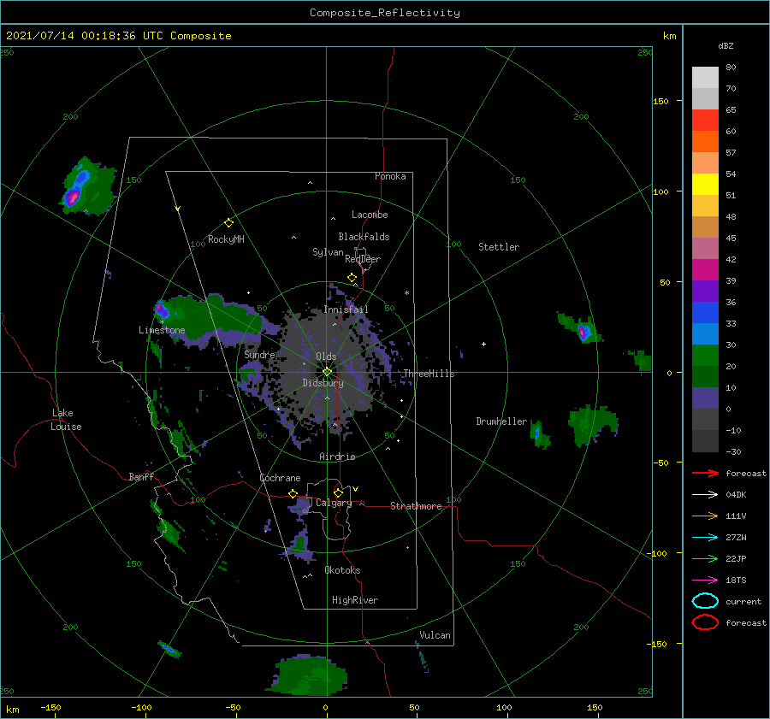Screen dimensions: 770x719
Task: Click the Olds city label
Action: tap(326, 357)
